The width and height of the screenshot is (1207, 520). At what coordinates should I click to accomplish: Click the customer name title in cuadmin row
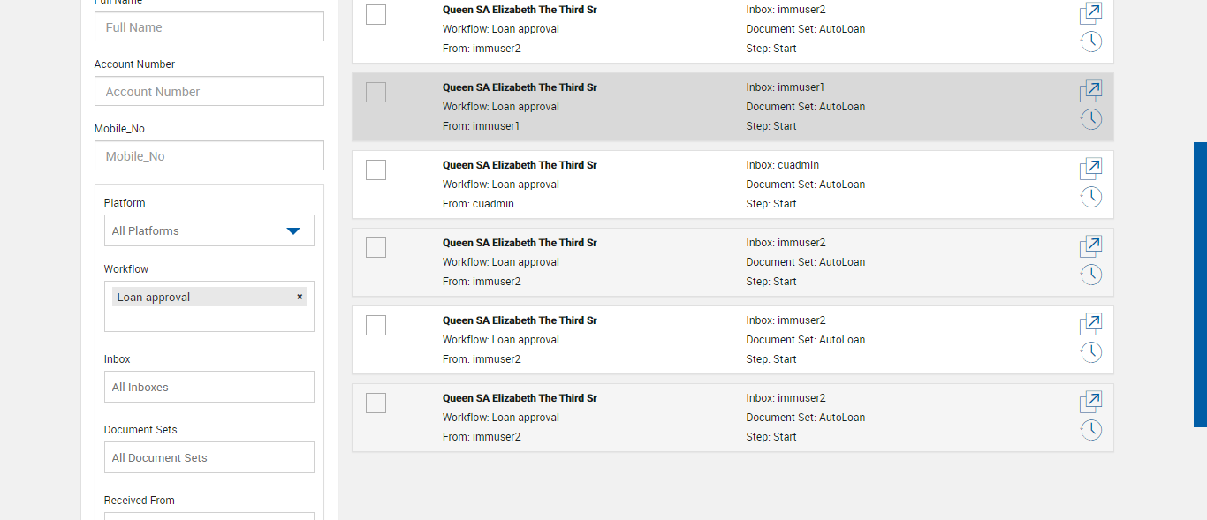pyautogui.click(x=520, y=165)
